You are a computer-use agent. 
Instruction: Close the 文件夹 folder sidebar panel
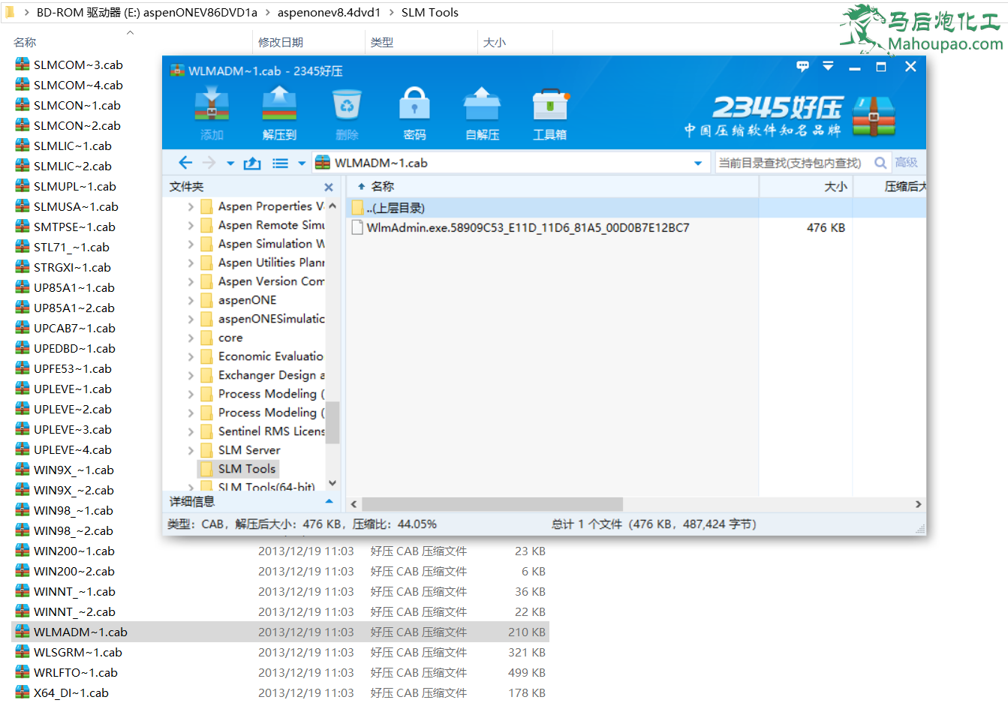pyautogui.click(x=328, y=187)
